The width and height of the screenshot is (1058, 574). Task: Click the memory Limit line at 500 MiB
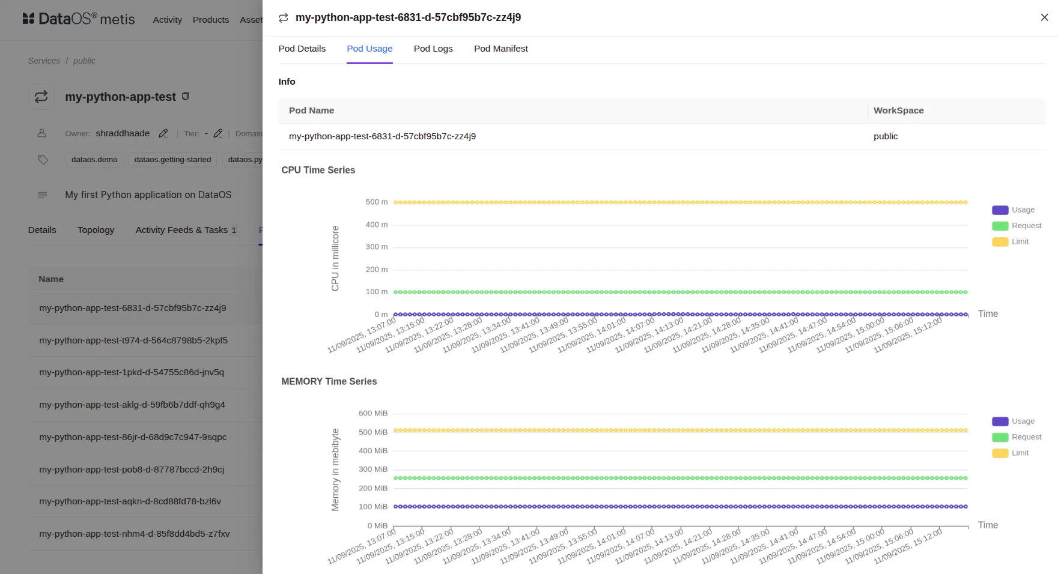[x=680, y=431]
